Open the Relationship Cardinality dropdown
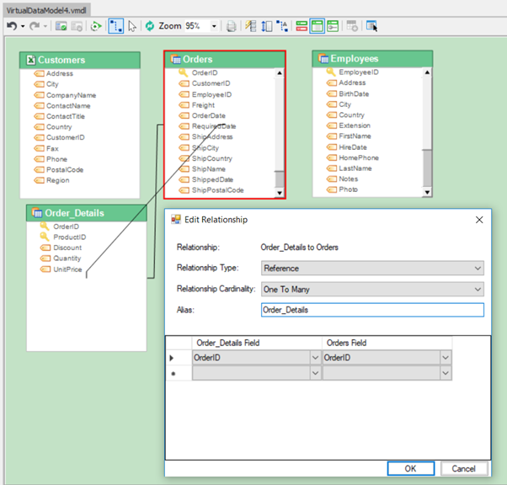This screenshot has height=485, width=507. (478, 289)
